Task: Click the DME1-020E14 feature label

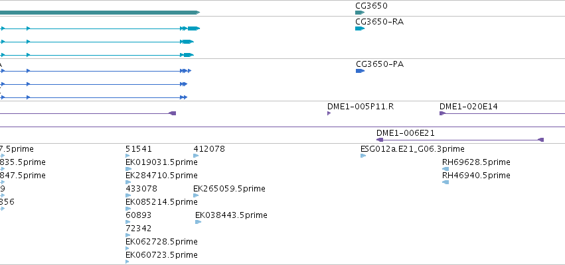Action: coord(469,107)
